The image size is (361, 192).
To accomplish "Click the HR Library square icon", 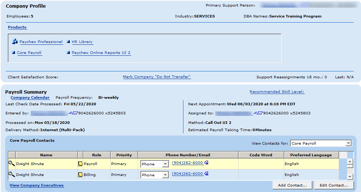I will tap(68, 42).
